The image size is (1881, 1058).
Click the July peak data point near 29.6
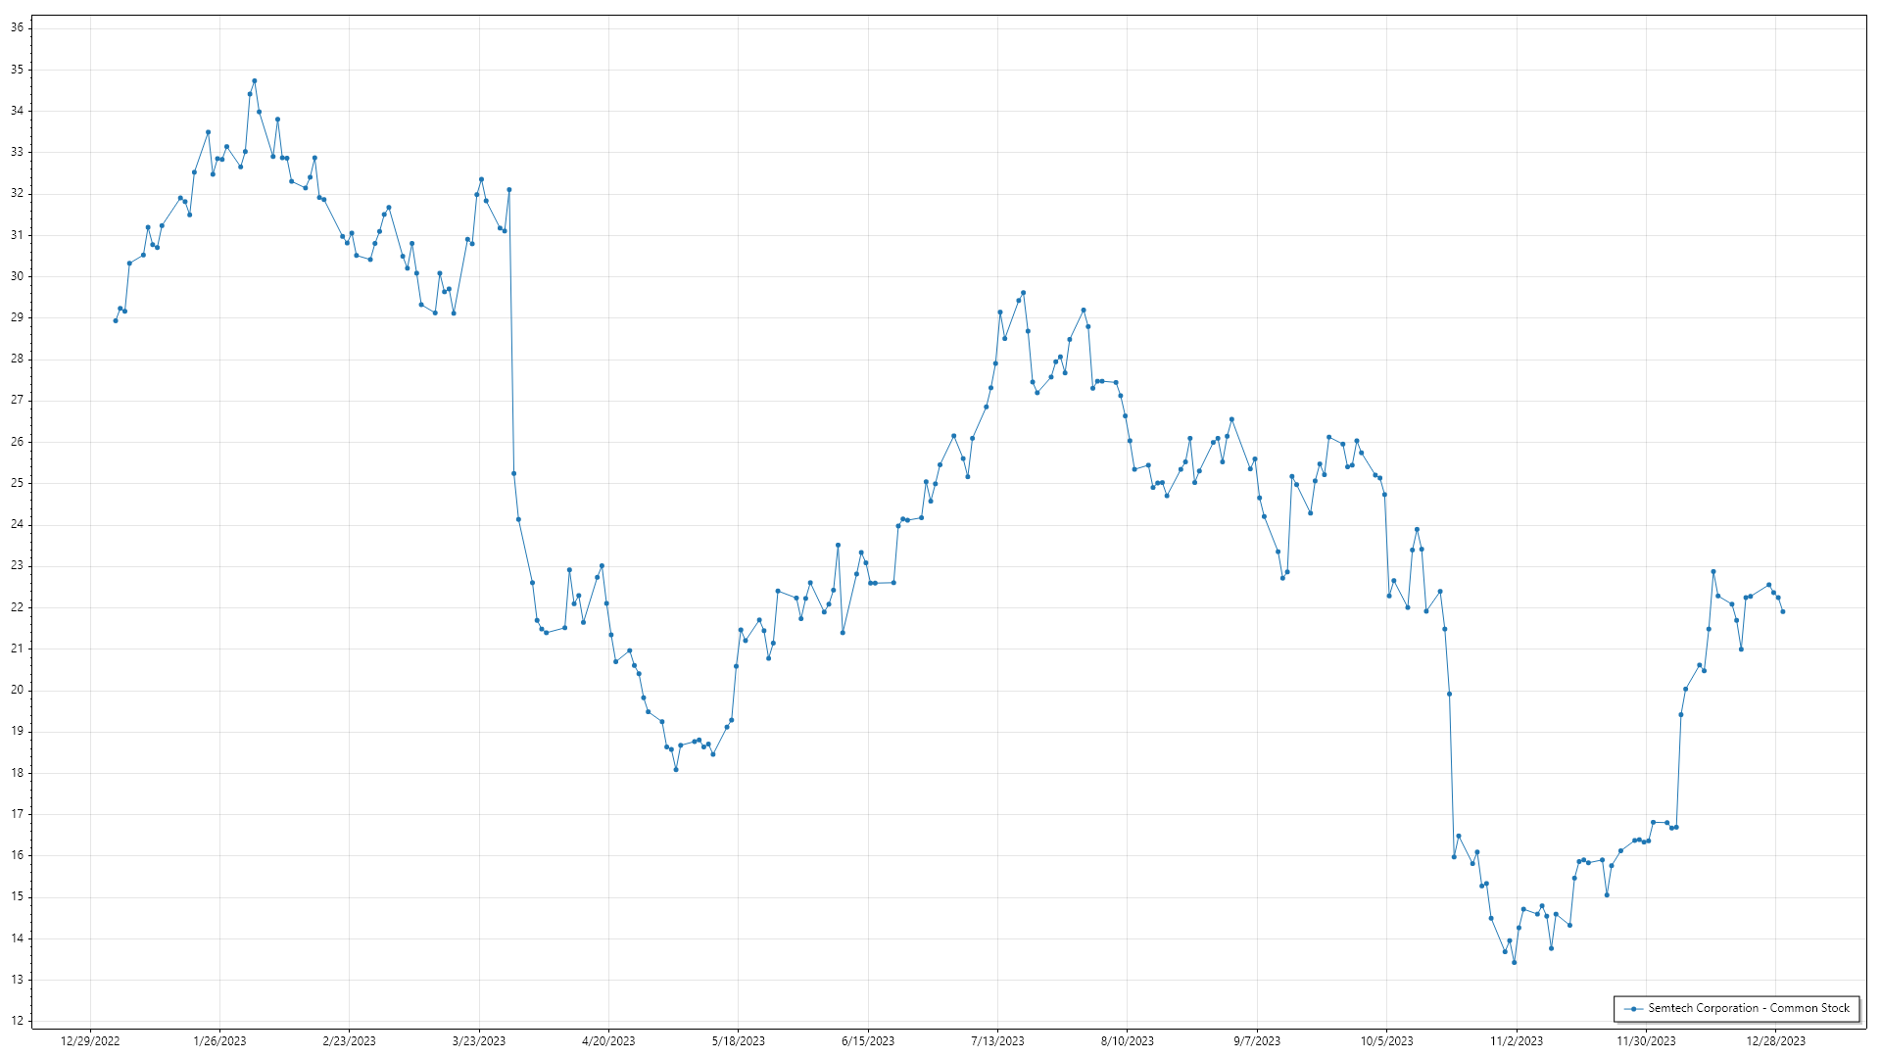(1023, 293)
